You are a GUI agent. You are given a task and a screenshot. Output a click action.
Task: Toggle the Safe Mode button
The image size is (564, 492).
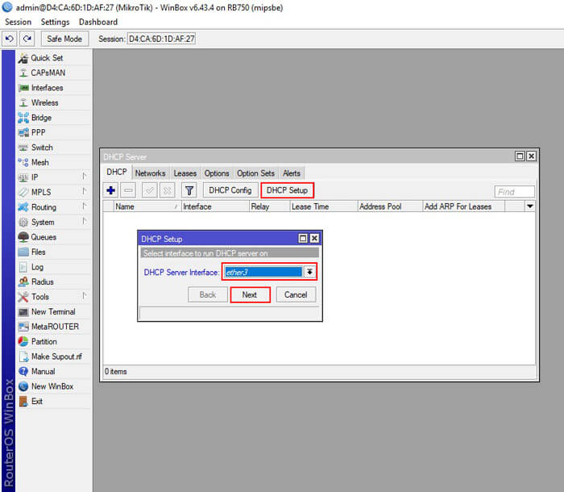point(64,39)
